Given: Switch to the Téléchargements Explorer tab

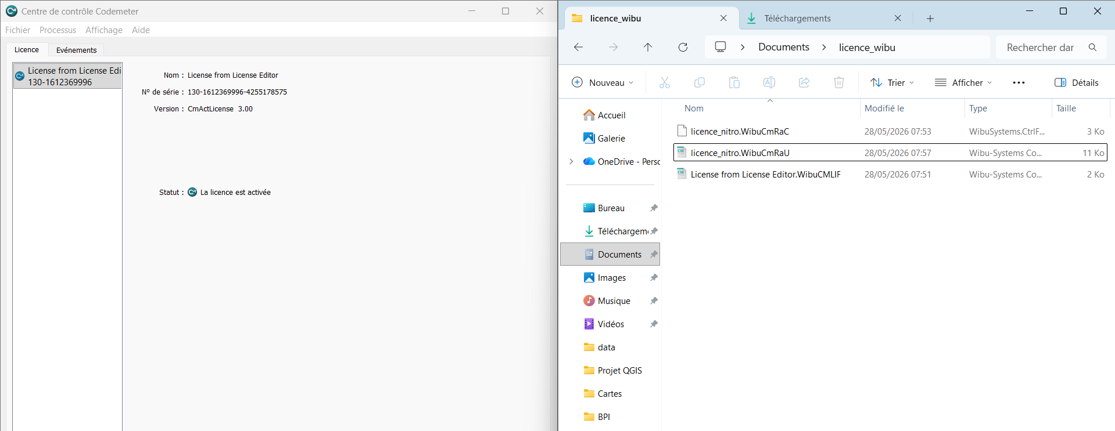Looking at the screenshot, I should pyautogui.click(x=825, y=19).
